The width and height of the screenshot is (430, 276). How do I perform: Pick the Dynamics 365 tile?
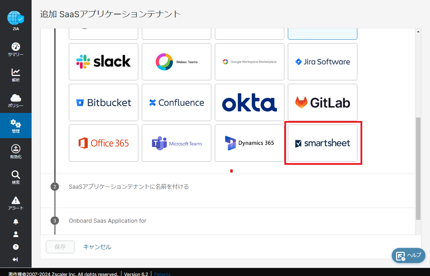pyautogui.click(x=250, y=143)
